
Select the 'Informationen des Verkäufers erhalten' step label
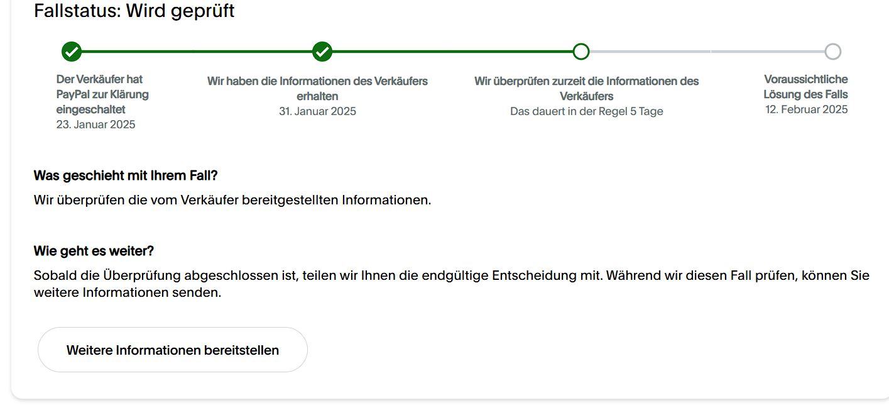tap(317, 89)
